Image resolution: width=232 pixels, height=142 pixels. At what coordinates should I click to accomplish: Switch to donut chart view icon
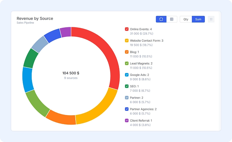[x=161, y=19]
